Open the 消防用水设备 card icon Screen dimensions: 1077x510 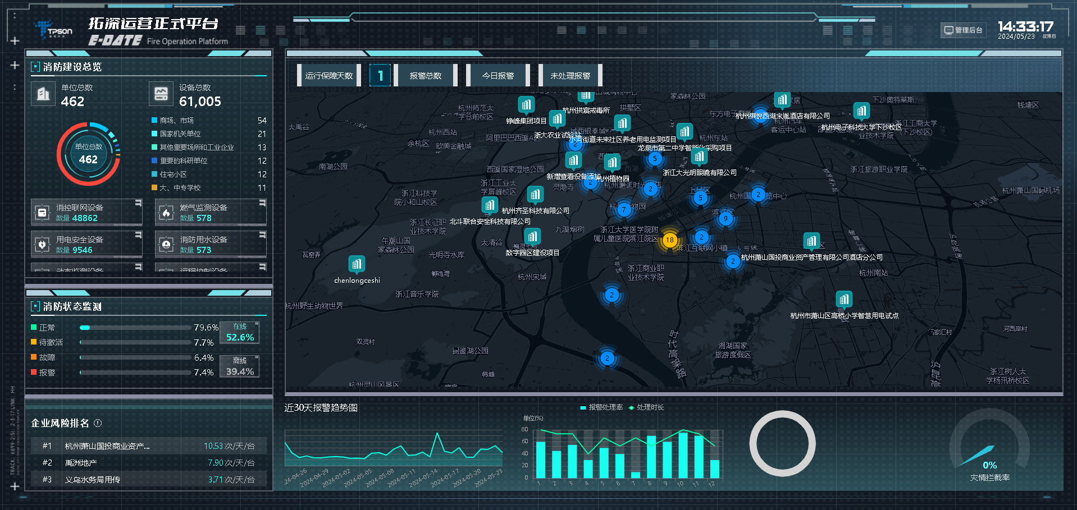tap(166, 245)
